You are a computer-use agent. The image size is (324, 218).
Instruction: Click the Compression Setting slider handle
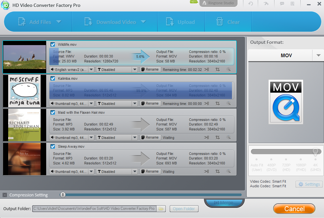(63, 195)
